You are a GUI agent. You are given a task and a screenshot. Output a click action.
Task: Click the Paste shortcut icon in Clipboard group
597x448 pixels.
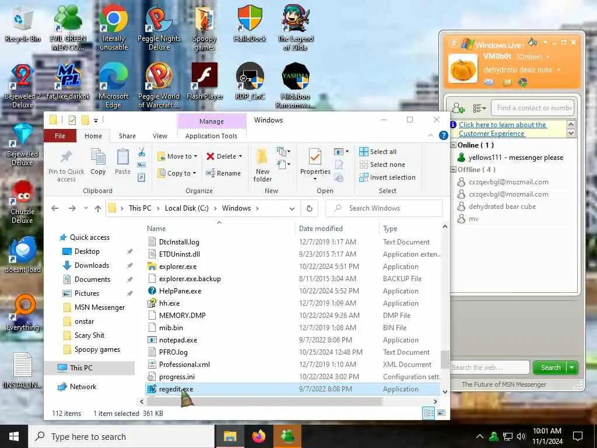pos(142,177)
